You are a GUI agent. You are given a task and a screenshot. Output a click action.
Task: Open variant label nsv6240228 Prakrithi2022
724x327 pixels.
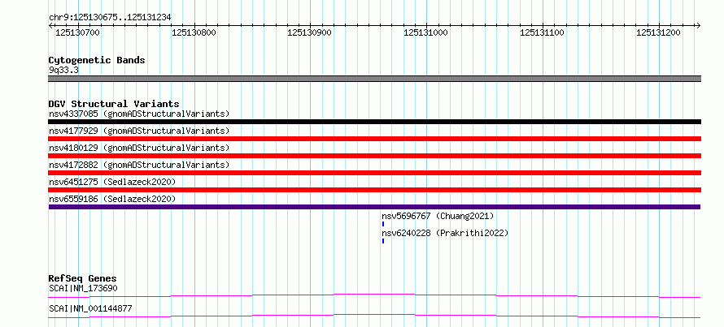[445, 233]
